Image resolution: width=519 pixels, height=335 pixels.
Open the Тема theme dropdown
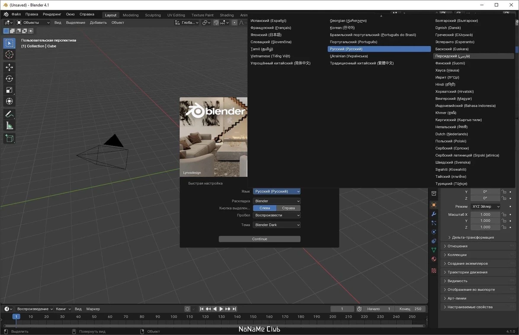pos(277,225)
